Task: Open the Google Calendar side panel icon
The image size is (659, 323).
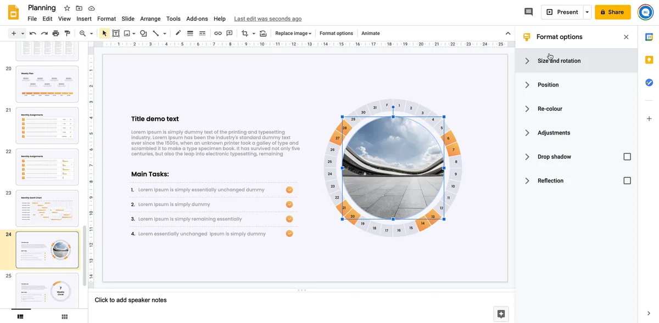Action: (649, 37)
